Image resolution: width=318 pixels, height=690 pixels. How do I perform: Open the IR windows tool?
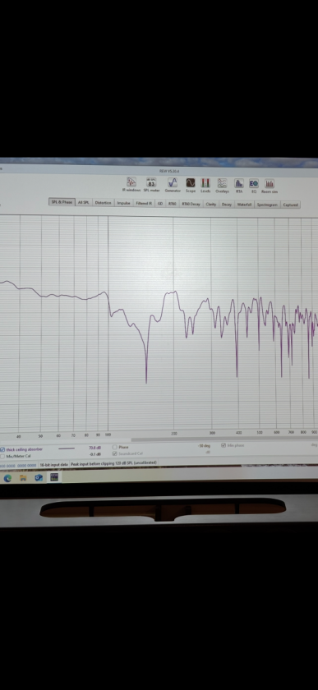pyautogui.click(x=131, y=185)
